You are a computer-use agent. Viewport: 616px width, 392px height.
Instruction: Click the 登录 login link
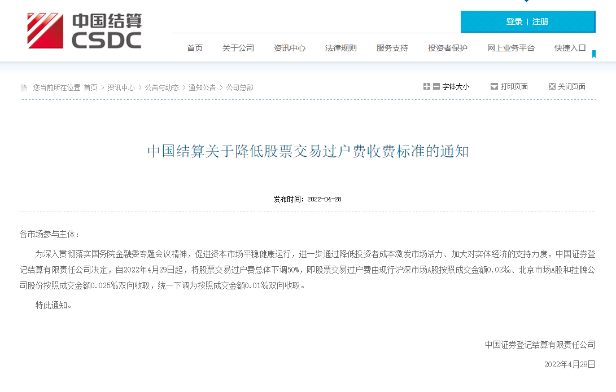coord(514,21)
